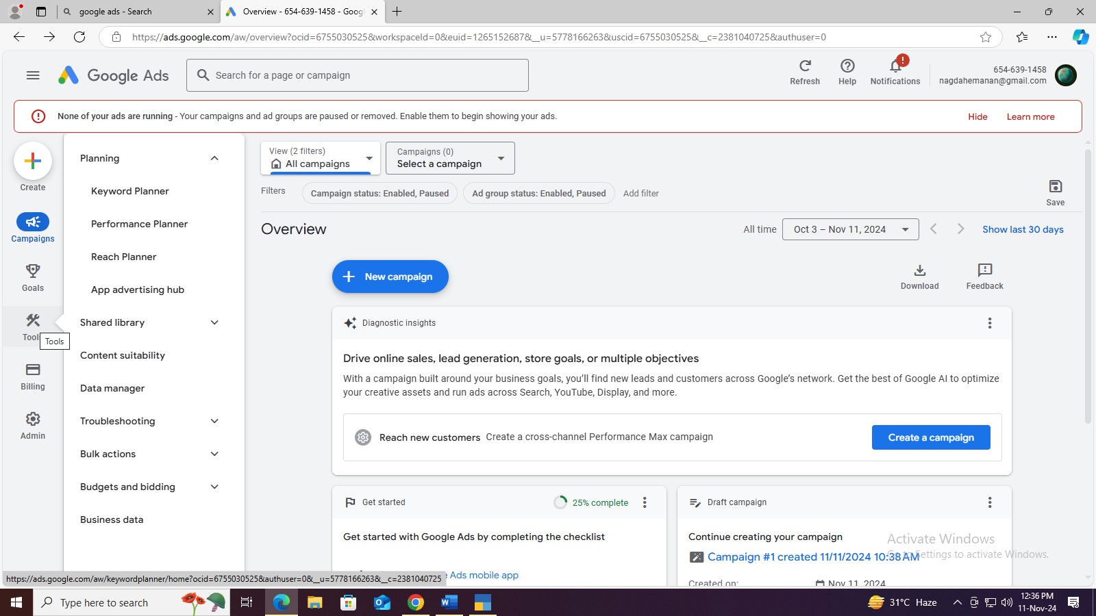Open the Billing section icon
Viewport: 1096px width, 616px height.
tap(32, 370)
